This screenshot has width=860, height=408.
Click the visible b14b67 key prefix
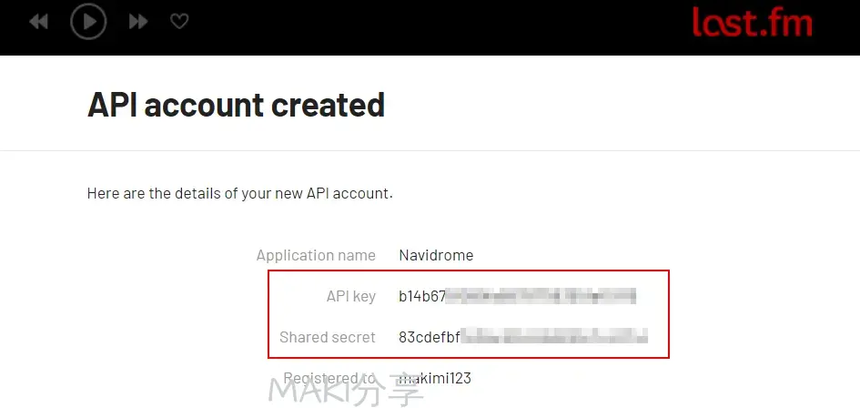421,297
